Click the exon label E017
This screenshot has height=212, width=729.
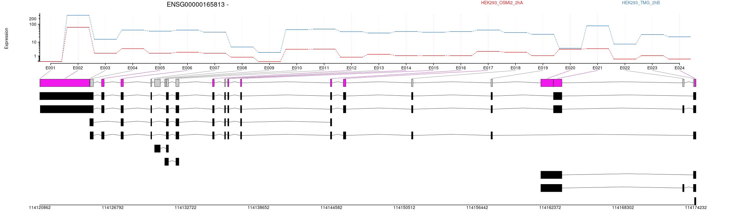tap(488, 68)
